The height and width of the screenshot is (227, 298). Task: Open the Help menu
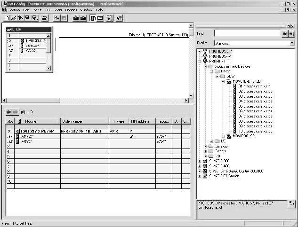(99, 10)
